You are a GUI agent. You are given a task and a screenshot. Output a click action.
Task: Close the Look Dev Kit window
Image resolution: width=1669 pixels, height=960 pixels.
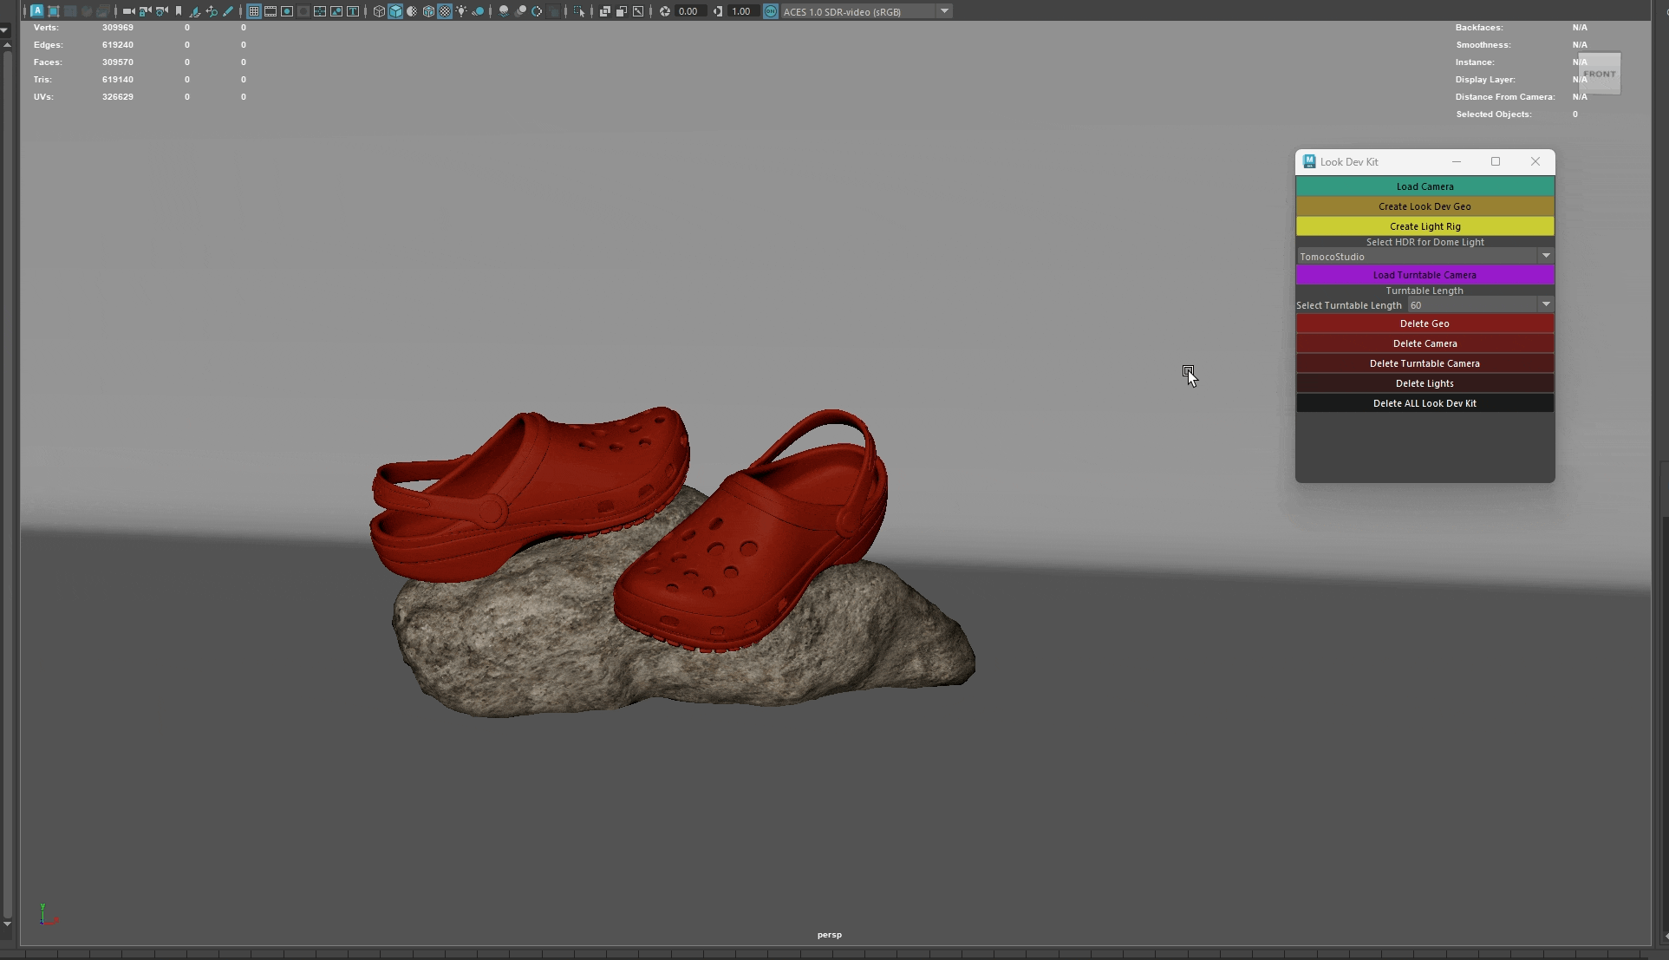1535,161
